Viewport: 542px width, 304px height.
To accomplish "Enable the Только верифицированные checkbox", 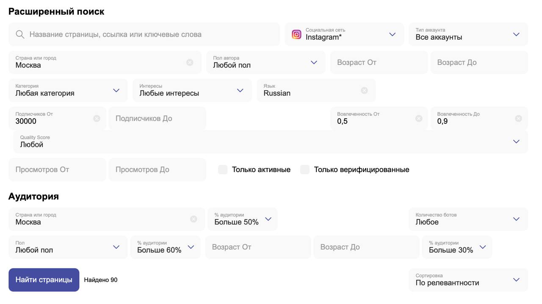I will (305, 170).
